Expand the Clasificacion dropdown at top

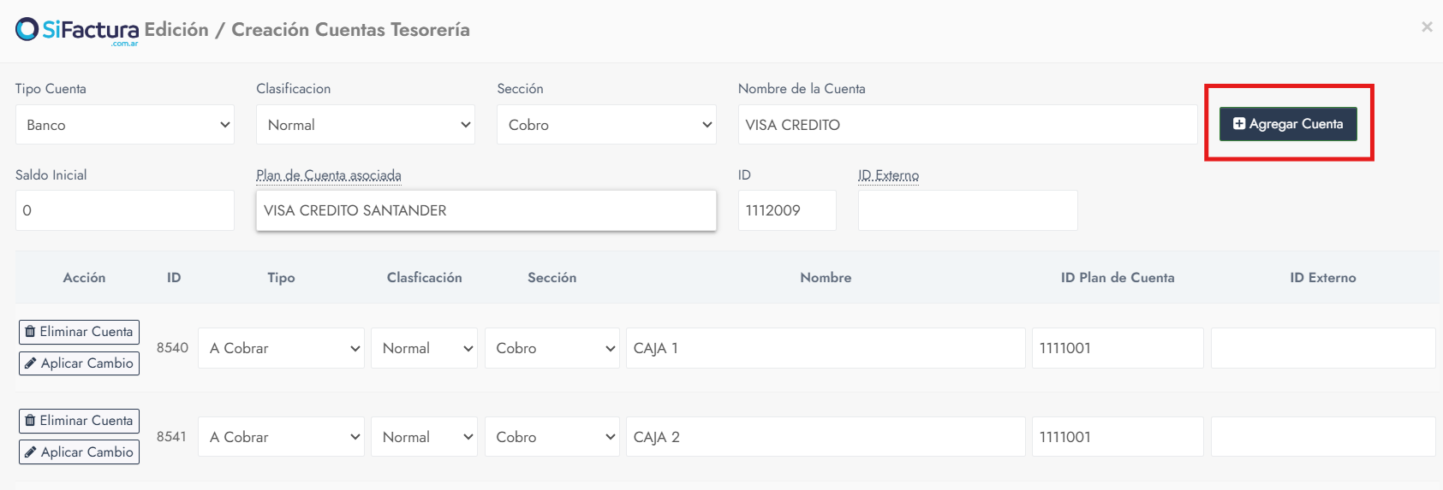(366, 125)
